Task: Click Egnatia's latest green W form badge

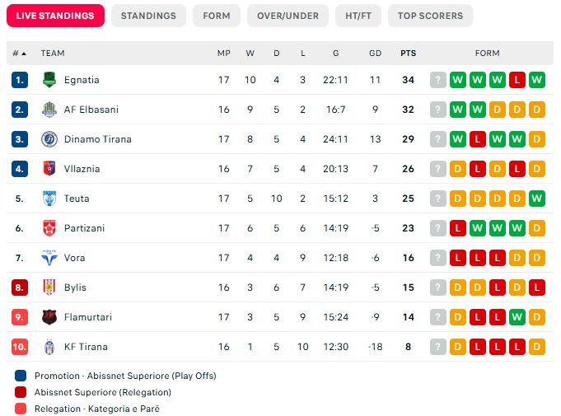Action: pos(537,80)
